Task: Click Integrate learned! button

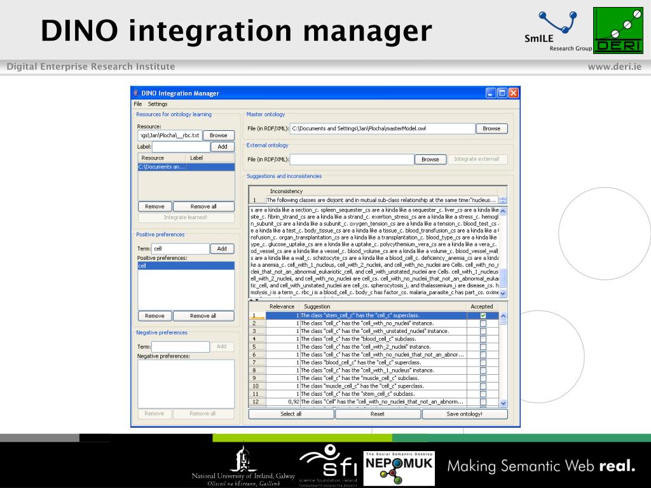Action: [x=186, y=217]
